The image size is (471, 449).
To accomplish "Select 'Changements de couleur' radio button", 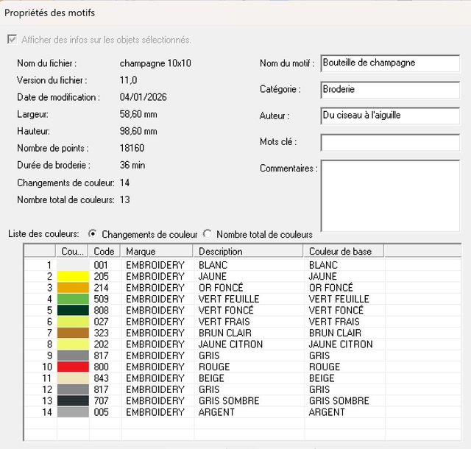I will click(93, 234).
